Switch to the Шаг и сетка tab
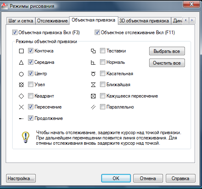The height and width of the screenshot is (189, 202). (x=21, y=21)
